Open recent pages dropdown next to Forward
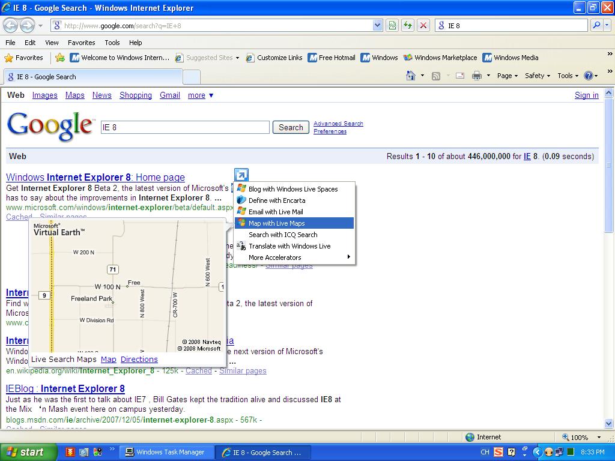Viewport: 615px width, 461px height. click(x=40, y=26)
